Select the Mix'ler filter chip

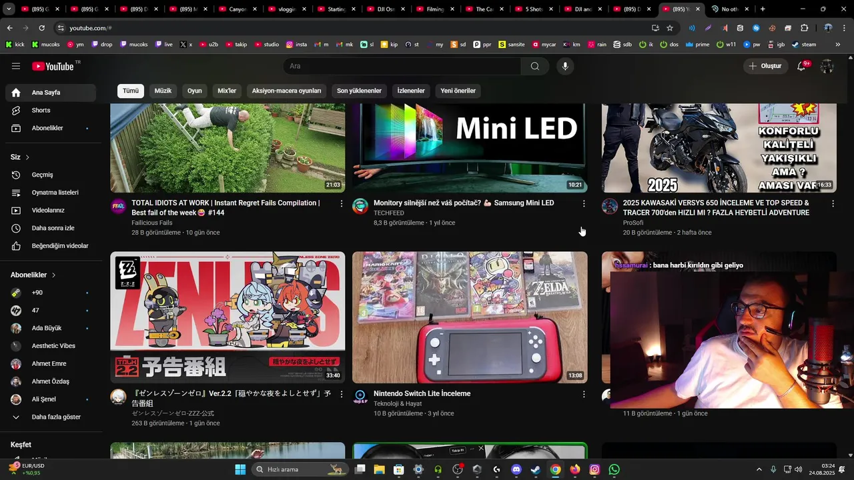point(227,91)
